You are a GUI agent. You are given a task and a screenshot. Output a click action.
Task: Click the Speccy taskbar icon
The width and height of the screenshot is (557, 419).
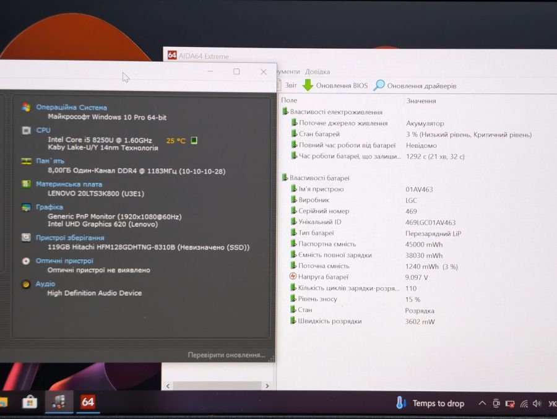tap(59, 402)
